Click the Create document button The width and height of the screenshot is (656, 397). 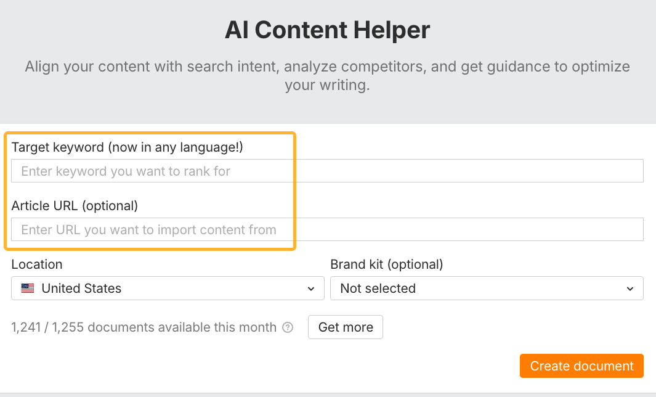coord(581,366)
